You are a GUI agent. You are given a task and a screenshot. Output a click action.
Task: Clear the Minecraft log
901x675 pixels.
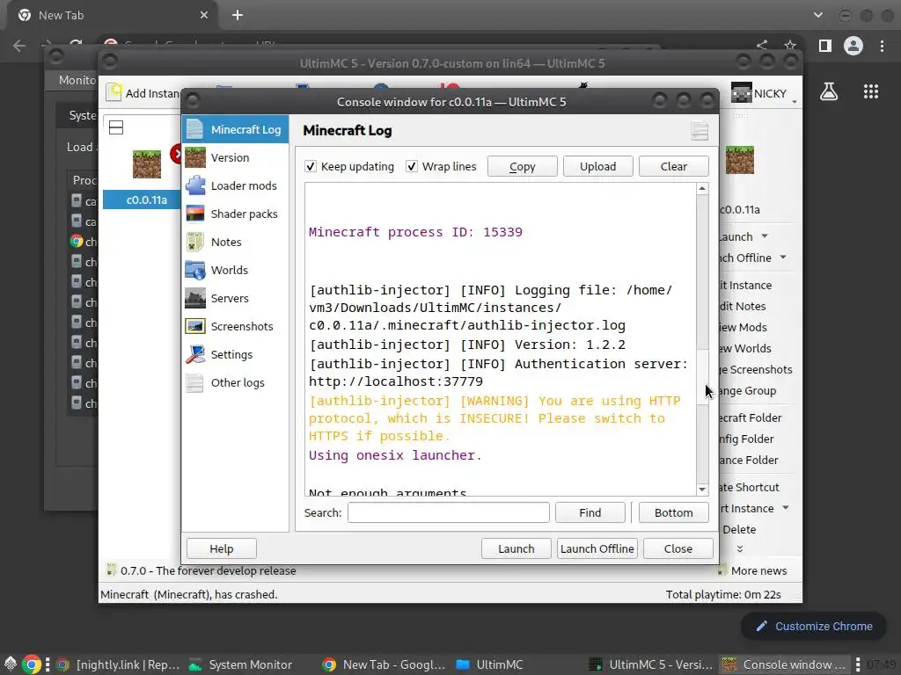coord(673,166)
